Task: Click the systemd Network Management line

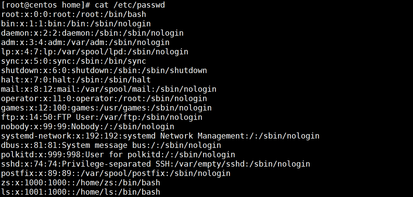Action: click(160, 136)
